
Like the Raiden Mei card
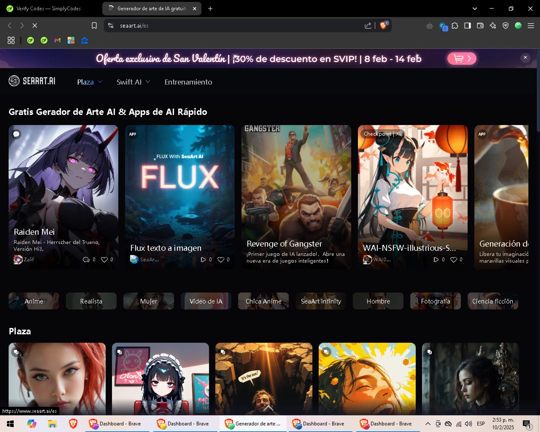104,260
